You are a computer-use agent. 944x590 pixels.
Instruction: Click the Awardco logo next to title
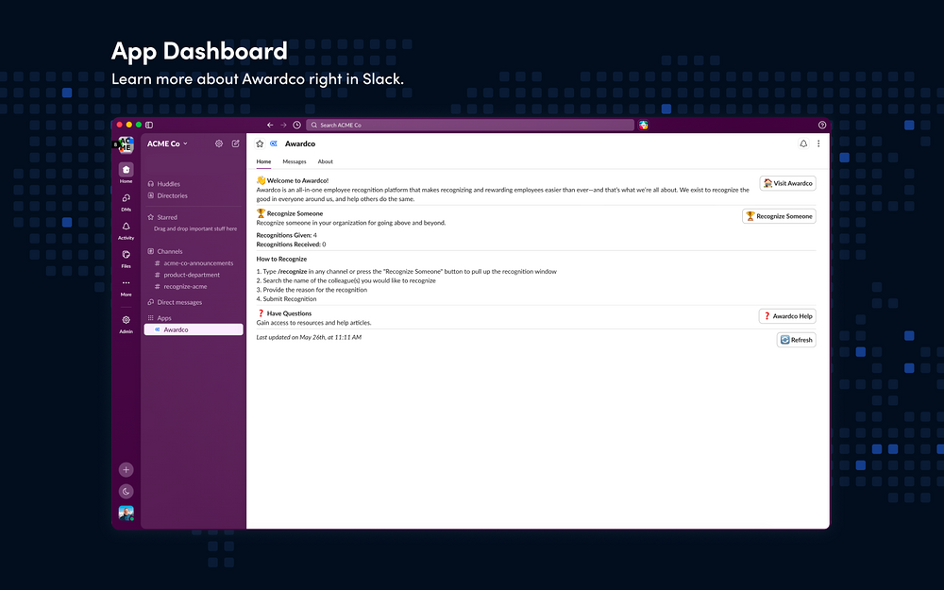274,143
